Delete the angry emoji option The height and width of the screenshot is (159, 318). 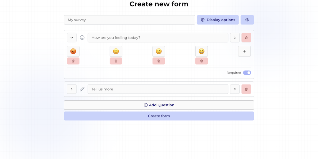[73, 61]
